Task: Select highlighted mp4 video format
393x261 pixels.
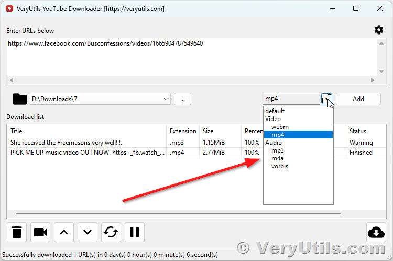Action: [298, 135]
